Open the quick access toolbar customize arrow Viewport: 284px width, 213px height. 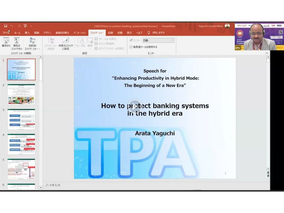pyautogui.click(x=31, y=26)
